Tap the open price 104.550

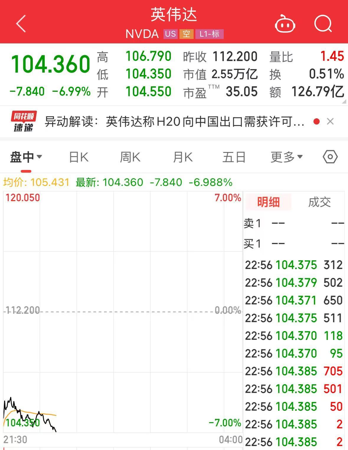pos(148,91)
